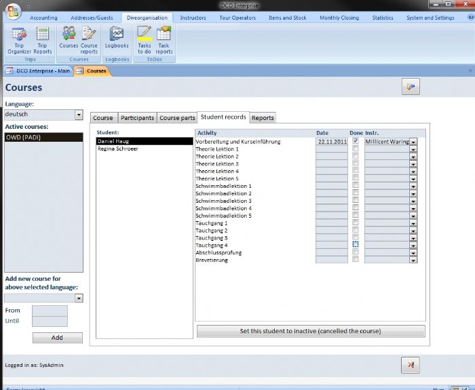Switch to the Participants tab
The image size is (475, 390).
[138, 118]
